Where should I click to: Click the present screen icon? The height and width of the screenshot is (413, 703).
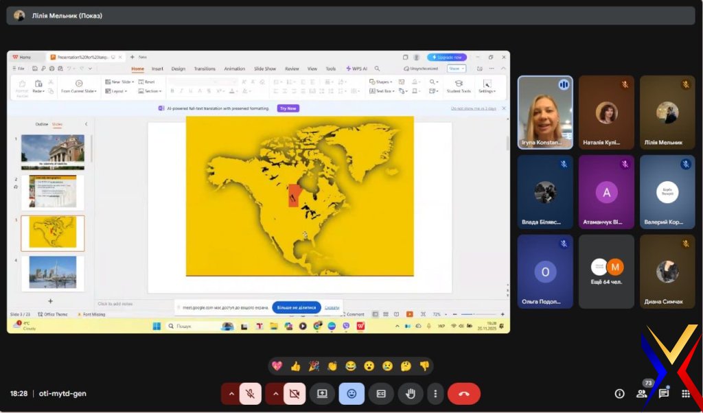click(x=322, y=394)
